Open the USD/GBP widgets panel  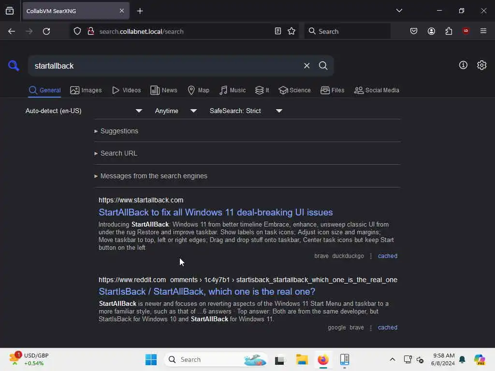[29, 359]
